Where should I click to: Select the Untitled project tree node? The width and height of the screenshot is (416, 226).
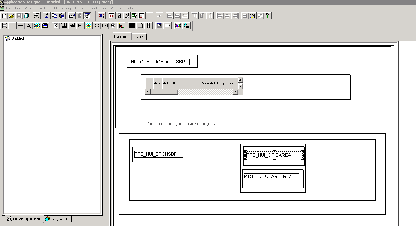[17, 38]
